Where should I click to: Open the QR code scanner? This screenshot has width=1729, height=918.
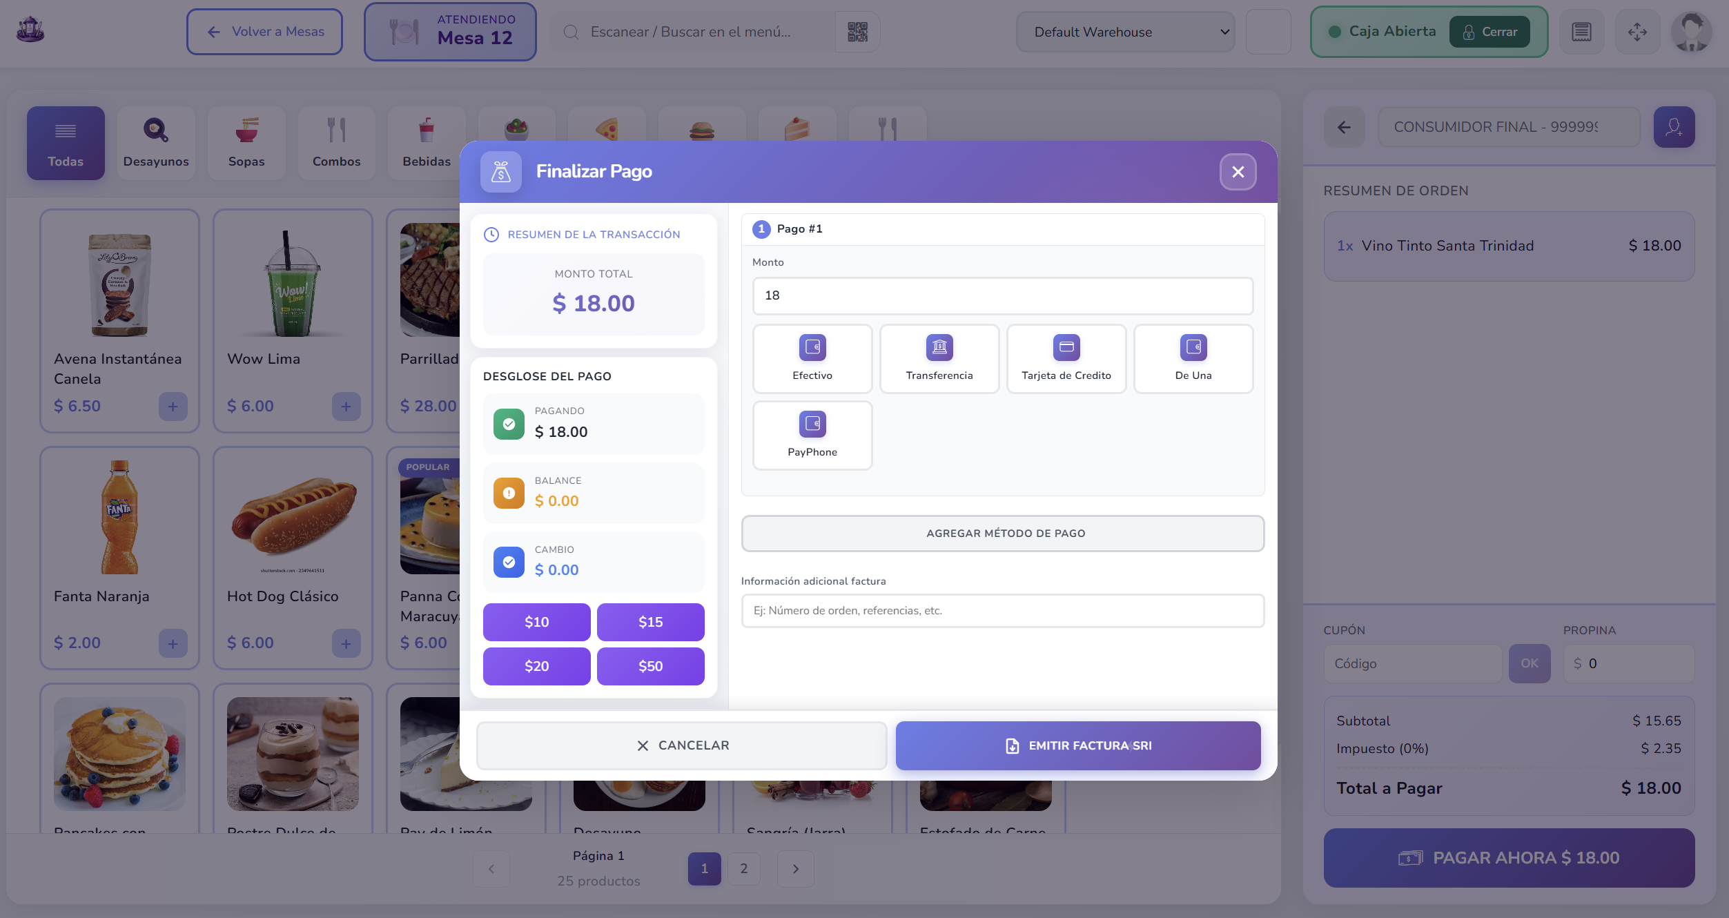click(x=857, y=32)
